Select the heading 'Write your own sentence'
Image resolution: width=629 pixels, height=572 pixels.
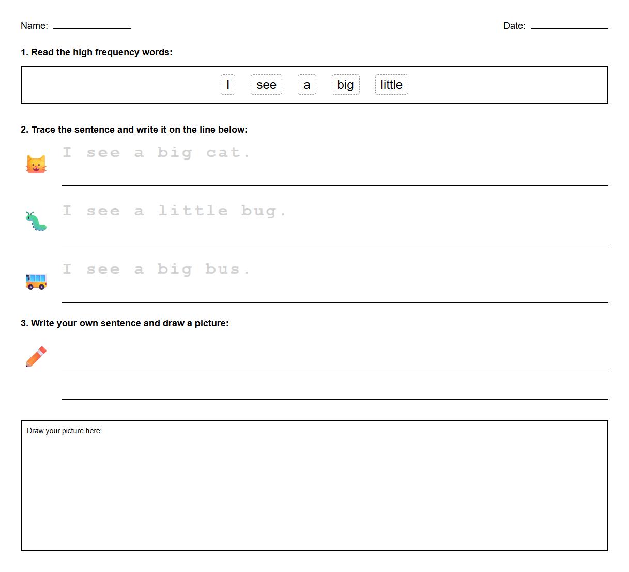coord(127,323)
